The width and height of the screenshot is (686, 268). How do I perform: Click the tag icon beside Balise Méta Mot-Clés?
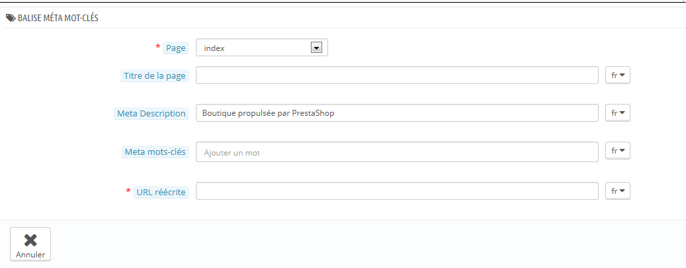click(x=11, y=18)
